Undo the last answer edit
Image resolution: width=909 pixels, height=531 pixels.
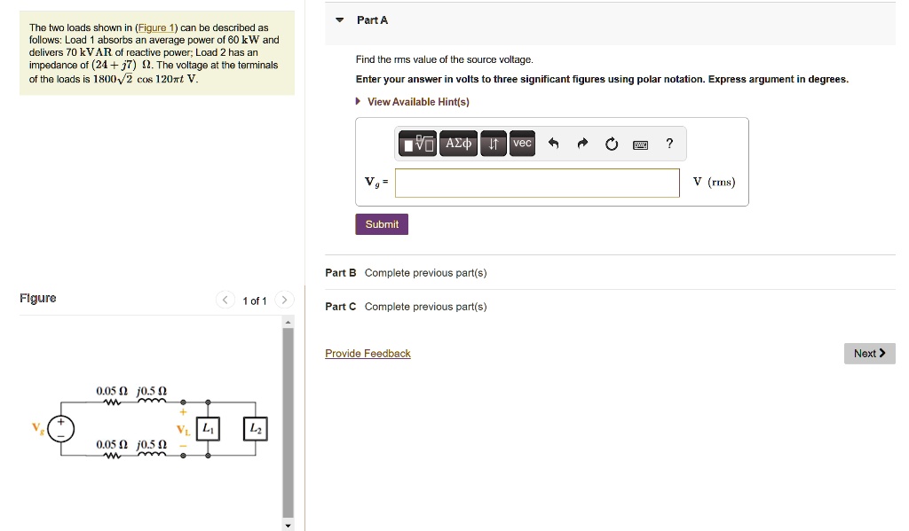pyautogui.click(x=554, y=144)
